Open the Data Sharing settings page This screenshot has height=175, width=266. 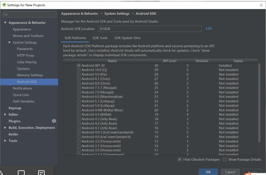27,62
